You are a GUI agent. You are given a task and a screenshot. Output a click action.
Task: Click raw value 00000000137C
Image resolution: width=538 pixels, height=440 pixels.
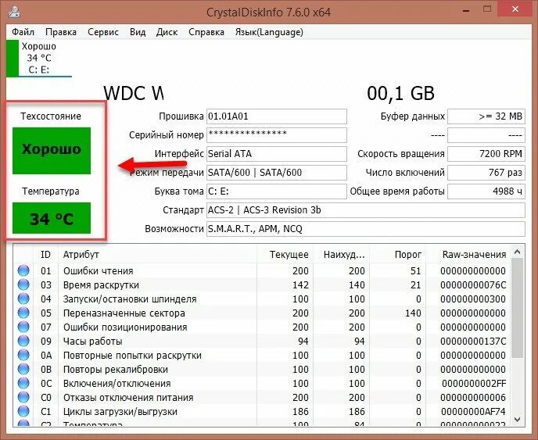(x=473, y=342)
